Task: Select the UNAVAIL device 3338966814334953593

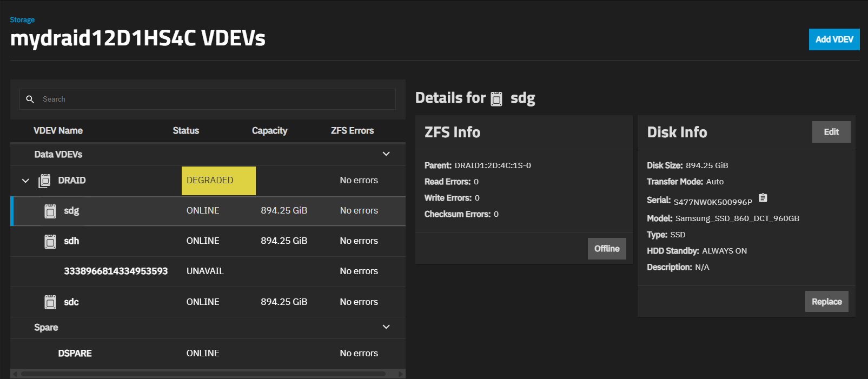Action: (116, 271)
